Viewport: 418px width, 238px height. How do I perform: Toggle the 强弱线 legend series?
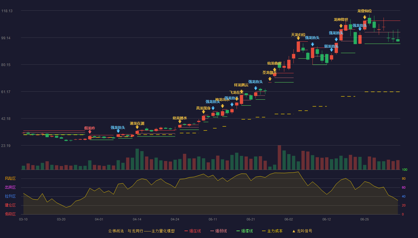click(x=219, y=231)
